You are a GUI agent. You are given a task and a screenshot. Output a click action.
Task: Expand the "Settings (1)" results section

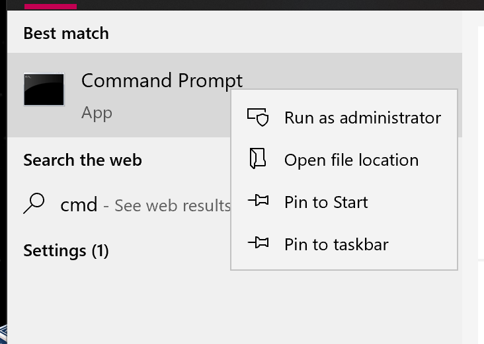[65, 251]
